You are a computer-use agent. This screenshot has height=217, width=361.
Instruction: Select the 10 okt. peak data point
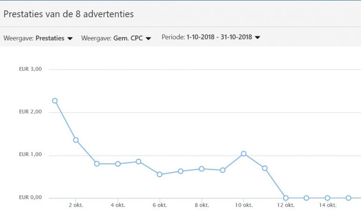pos(244,154)
